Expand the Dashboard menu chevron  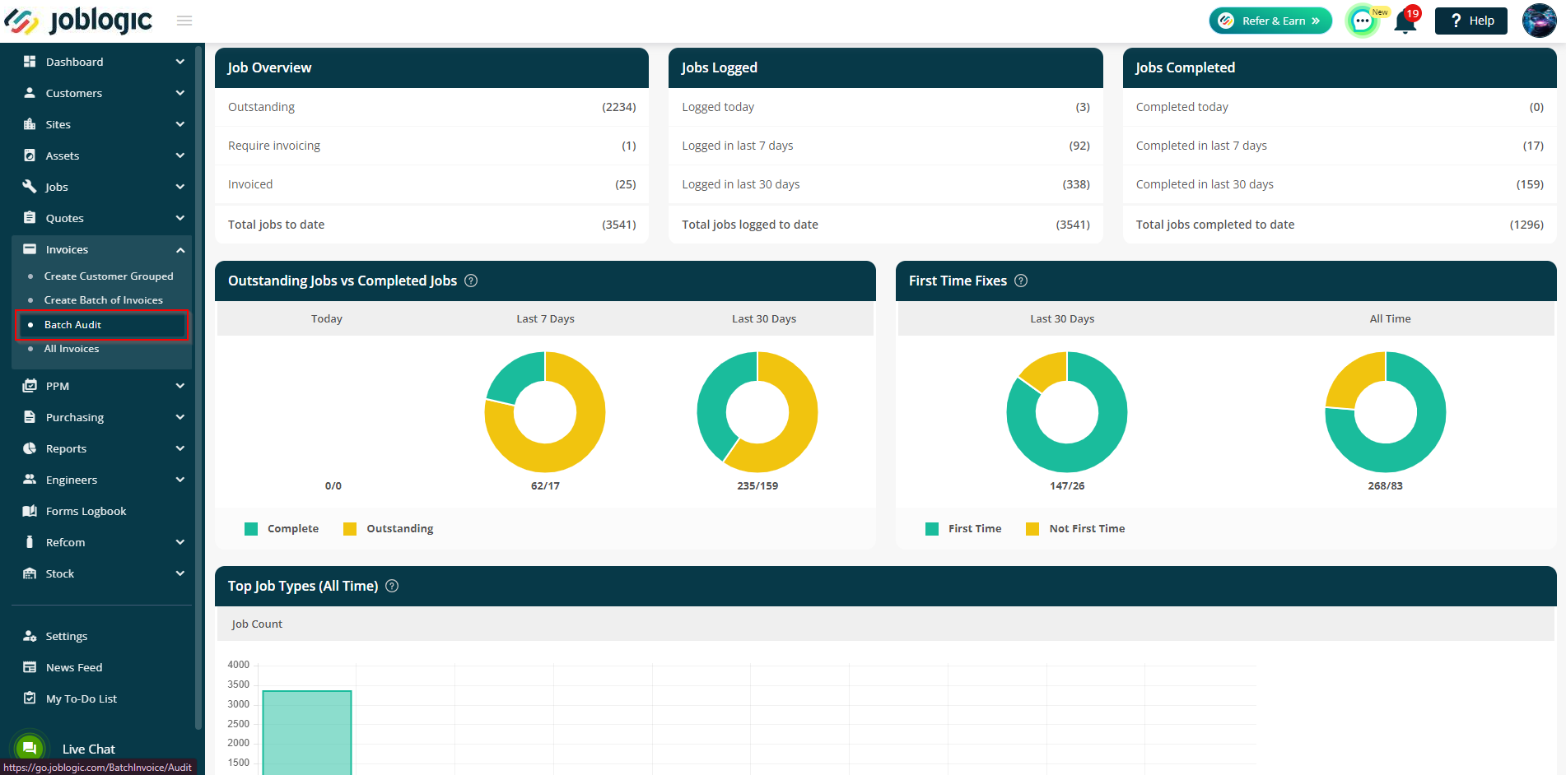coord(180,62)
